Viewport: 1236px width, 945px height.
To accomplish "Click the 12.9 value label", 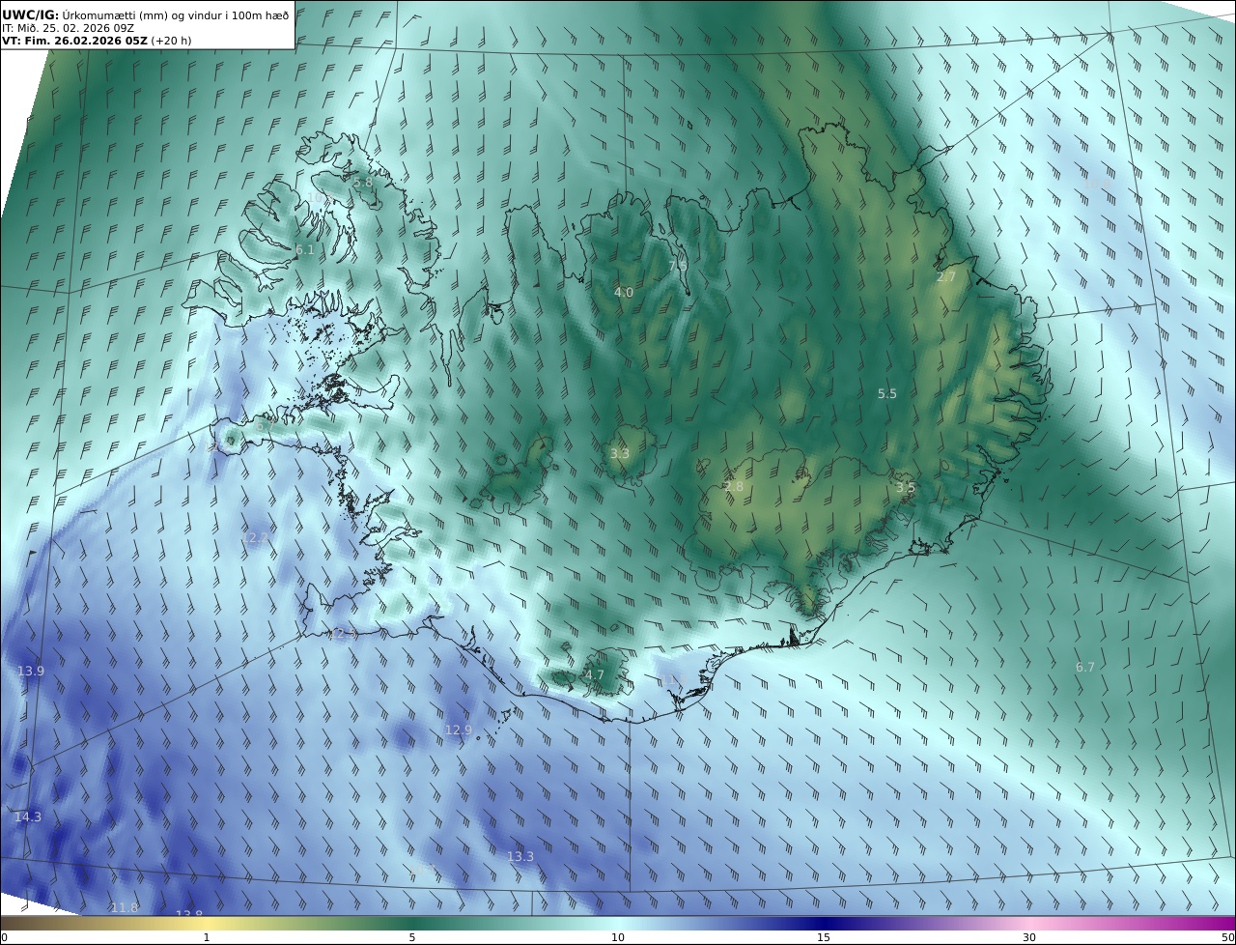I will pyautogui.click(x=459, y=730).
